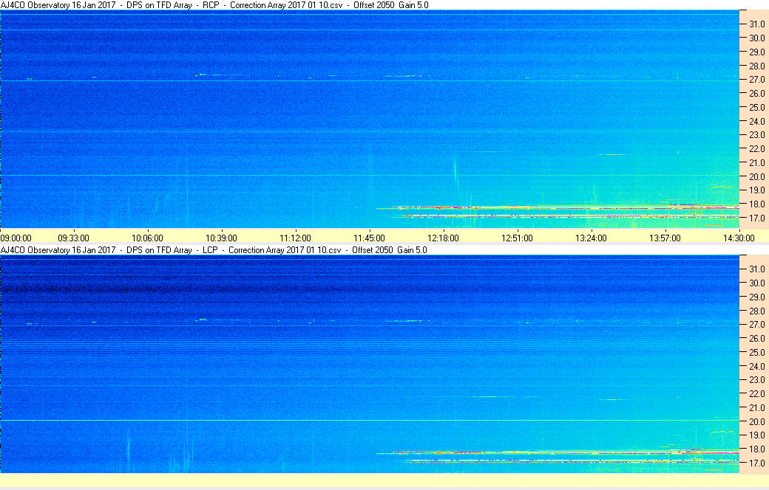Select 22.0 frequency label in LCP panel
Viewport: 769px width, 490px height.
click(x=756, y=394)
